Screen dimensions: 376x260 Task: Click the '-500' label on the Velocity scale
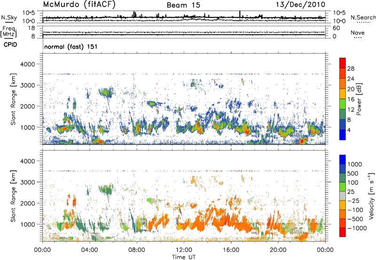click(355, 219)
